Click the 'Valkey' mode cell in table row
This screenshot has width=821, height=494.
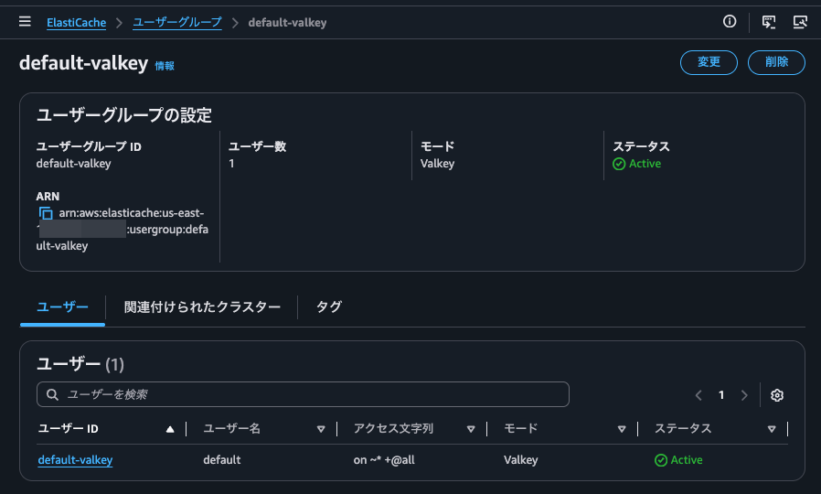[521, 460]
